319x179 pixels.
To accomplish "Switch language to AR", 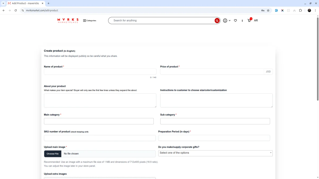I will click(256, 20).
